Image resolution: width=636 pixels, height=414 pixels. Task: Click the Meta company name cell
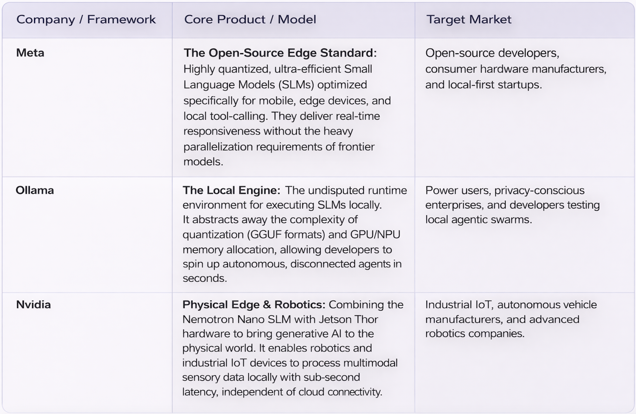(30, 53)
